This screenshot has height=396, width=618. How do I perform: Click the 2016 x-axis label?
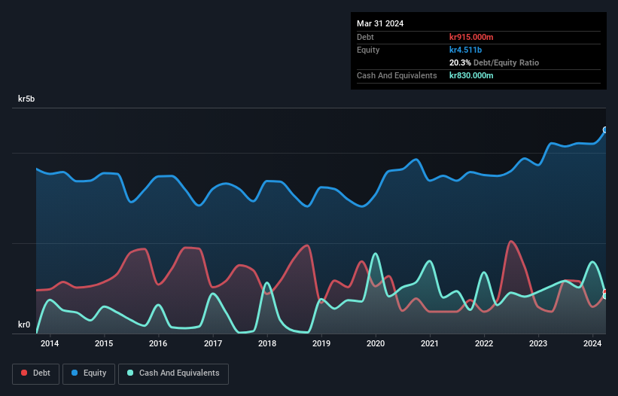coord(158,343)
